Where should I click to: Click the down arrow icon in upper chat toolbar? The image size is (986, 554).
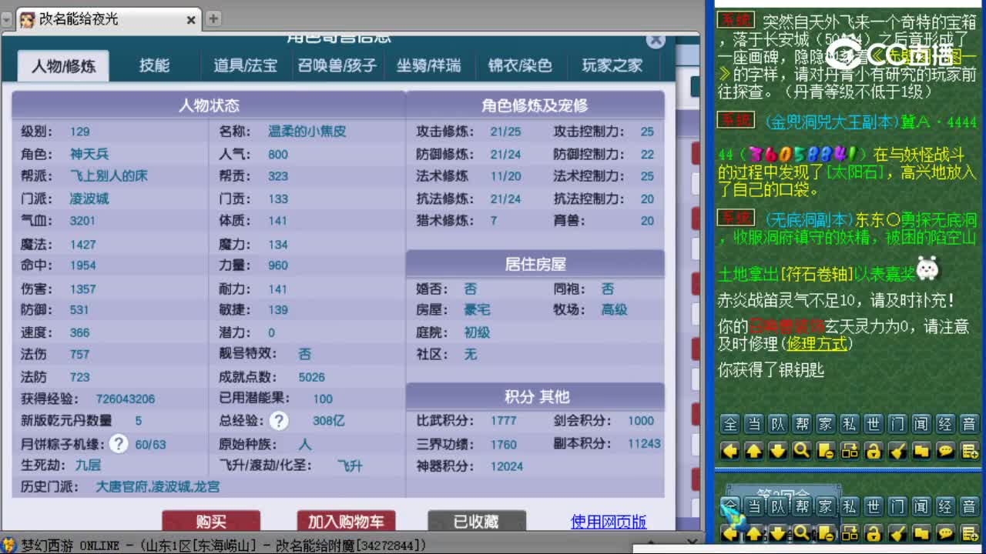point(778,450)
